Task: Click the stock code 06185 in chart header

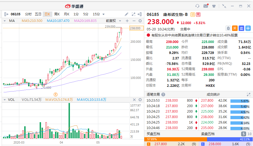Action: coord(15,14)
